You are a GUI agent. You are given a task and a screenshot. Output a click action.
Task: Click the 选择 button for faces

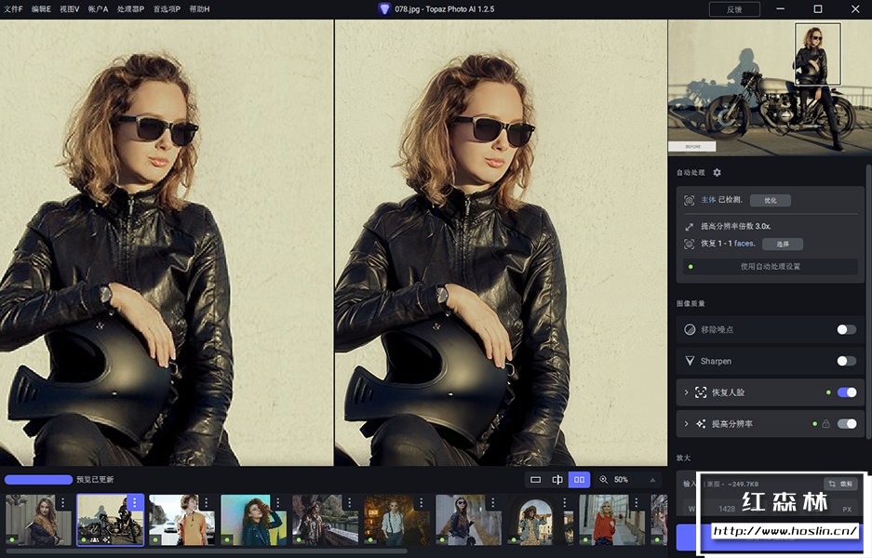point(782,245)
